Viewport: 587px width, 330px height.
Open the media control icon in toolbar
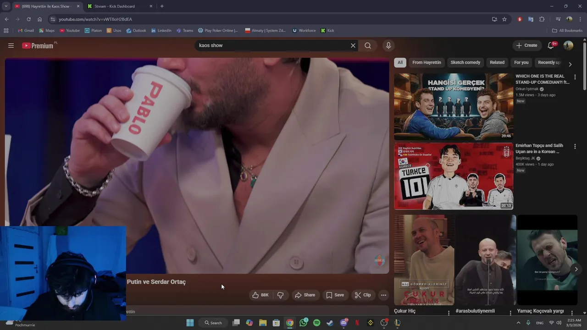pyautogui.click(x=558, y=19)
